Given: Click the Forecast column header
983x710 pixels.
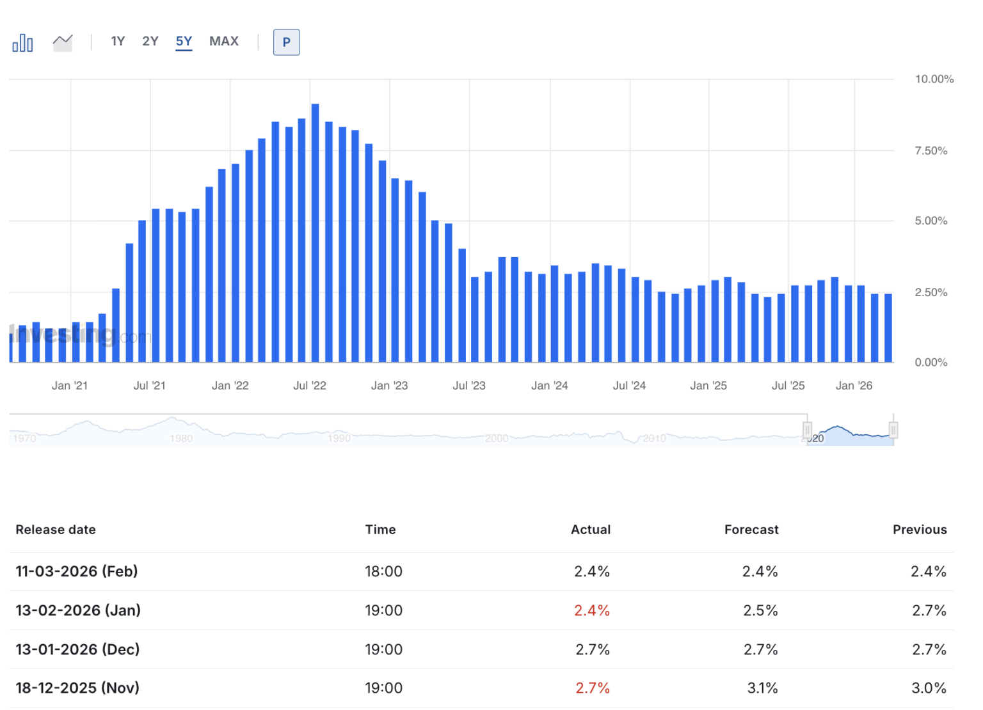Looking at the screenshot, I should (x=751, y=530).
